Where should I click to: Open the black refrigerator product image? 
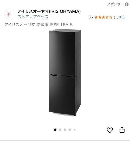tap(65, 72)
